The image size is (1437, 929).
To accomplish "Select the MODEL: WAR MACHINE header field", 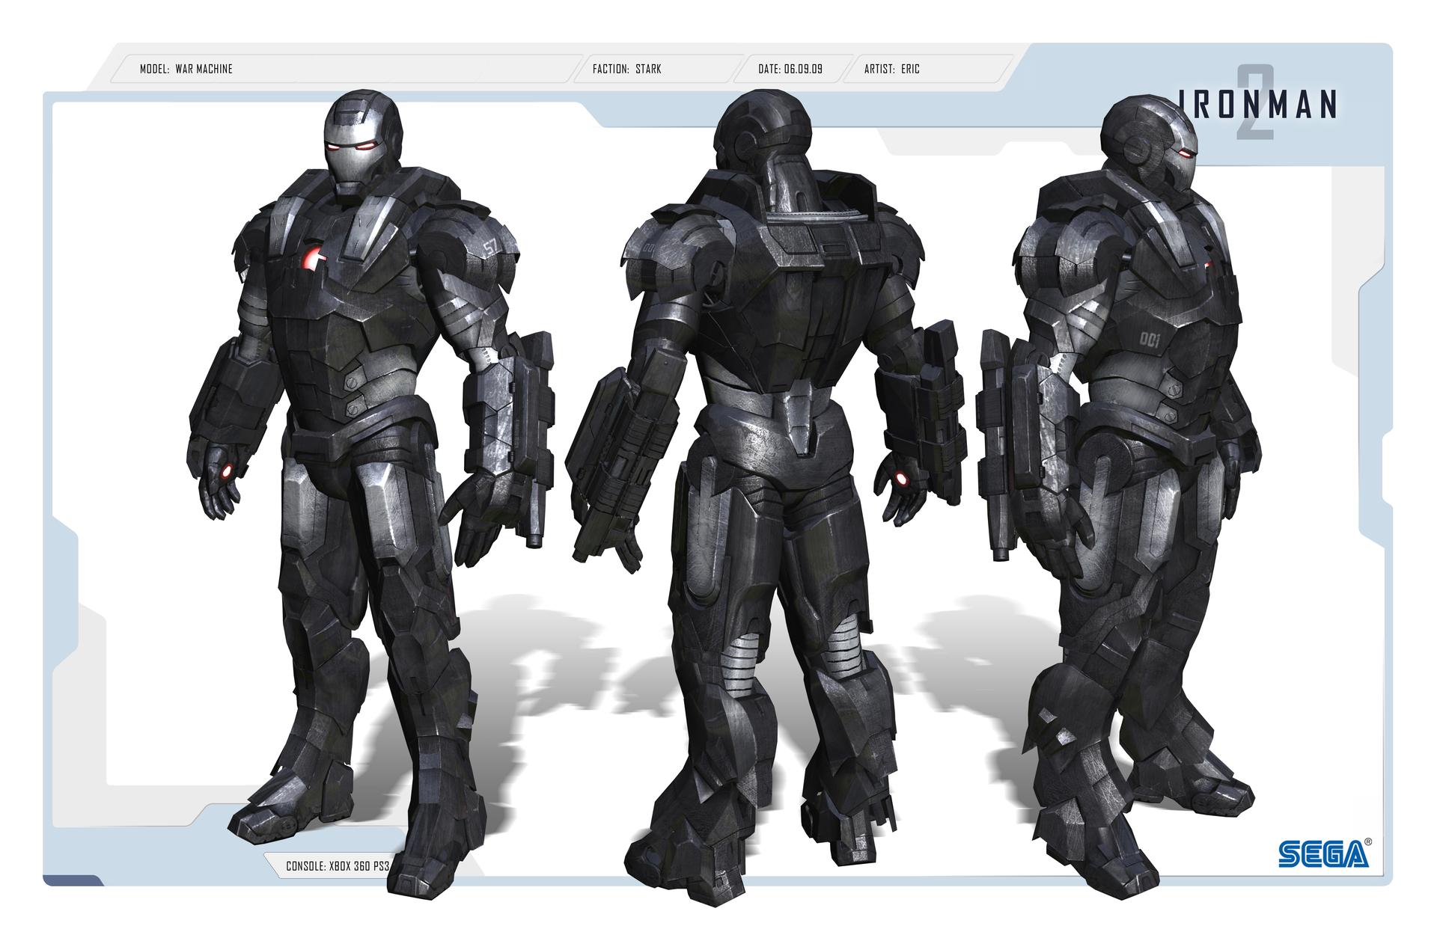I will pos(186,69).
